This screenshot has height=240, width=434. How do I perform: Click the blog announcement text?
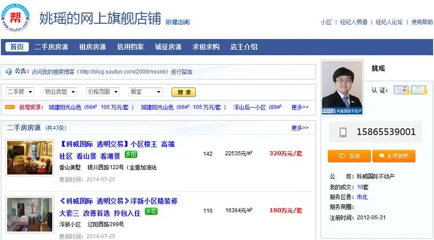click(112, 72)
